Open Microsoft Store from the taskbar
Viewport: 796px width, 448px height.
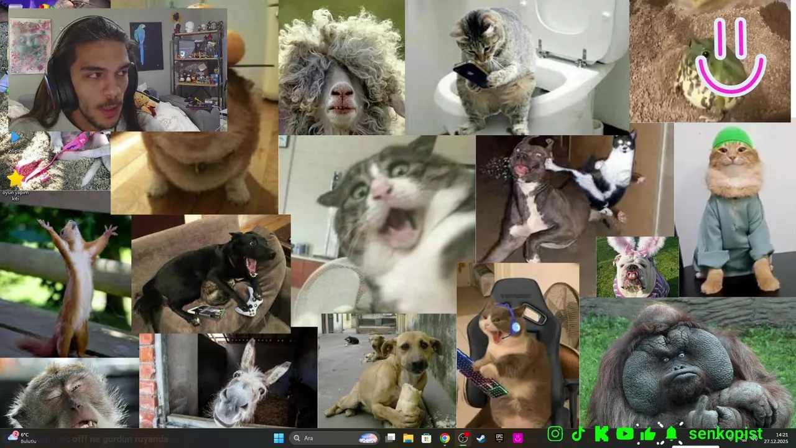pos(427,438)
